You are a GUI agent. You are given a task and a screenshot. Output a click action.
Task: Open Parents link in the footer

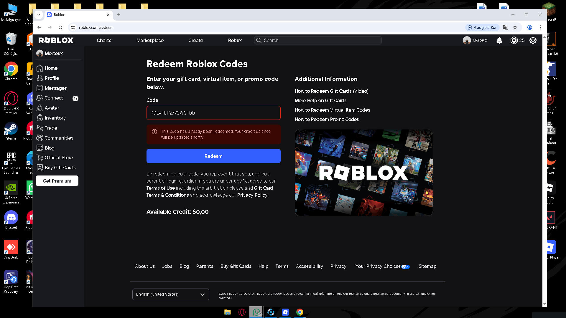tap(205, 266)
